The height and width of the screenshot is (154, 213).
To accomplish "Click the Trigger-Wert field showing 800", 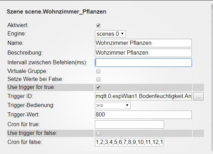I will [143, 115].
